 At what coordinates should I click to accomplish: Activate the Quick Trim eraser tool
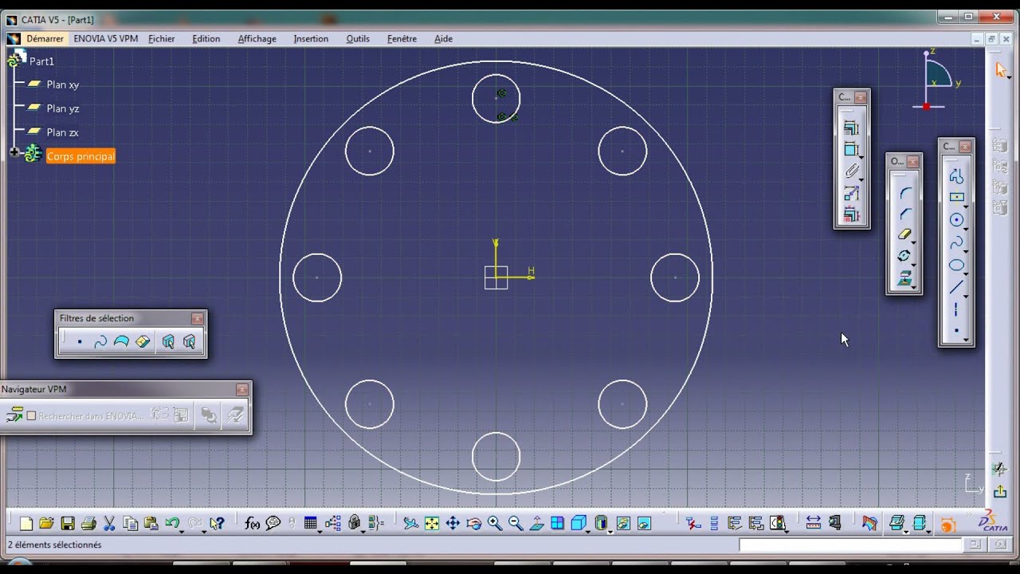(904, 234)
